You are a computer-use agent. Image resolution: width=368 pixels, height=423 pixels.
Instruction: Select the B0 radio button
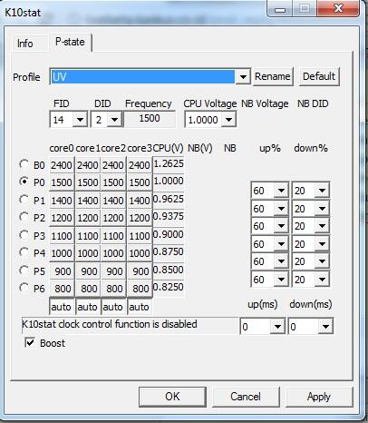click(x=24, y=164)
